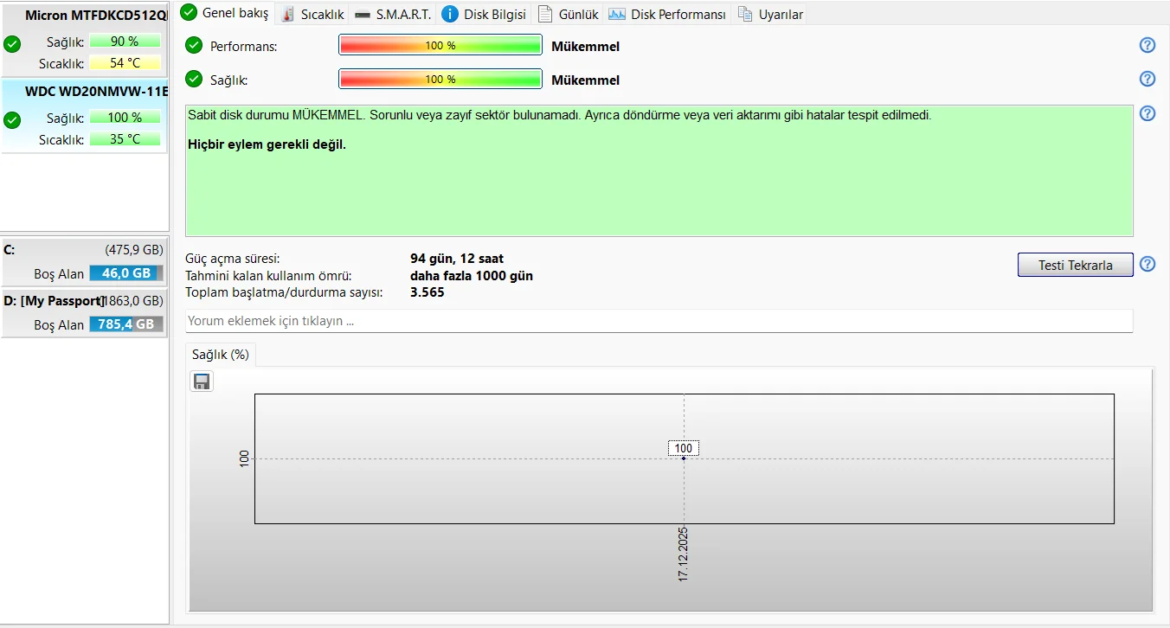Viewport: 1170px width, 628px height.
Task: Click the help icon next to Performans
Action: 1147,46
